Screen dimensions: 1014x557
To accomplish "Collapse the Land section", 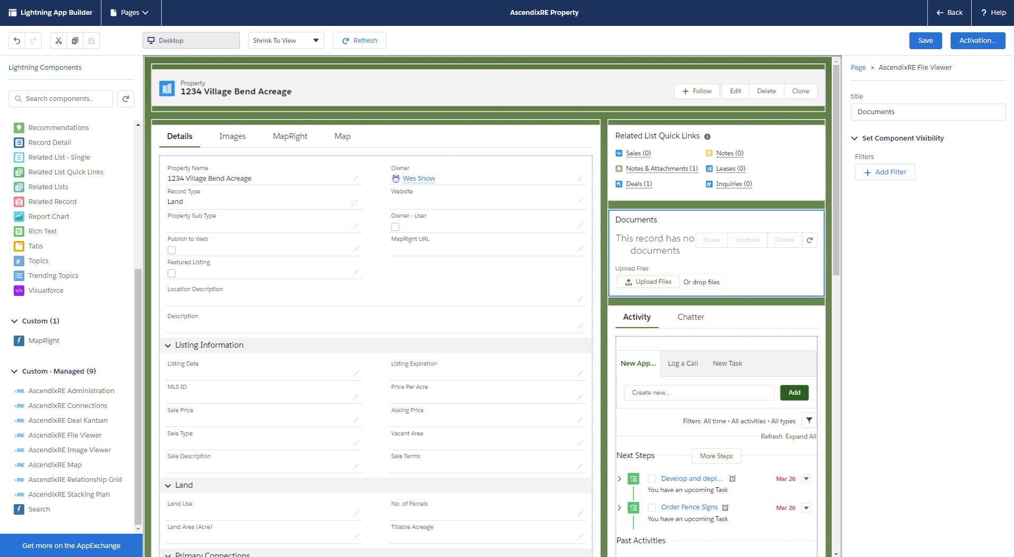I will [168, 486].
